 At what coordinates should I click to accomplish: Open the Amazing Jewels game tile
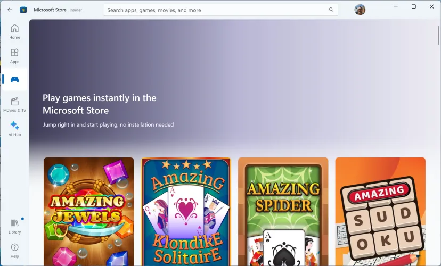pyautogui.click(x=88, y=211)
